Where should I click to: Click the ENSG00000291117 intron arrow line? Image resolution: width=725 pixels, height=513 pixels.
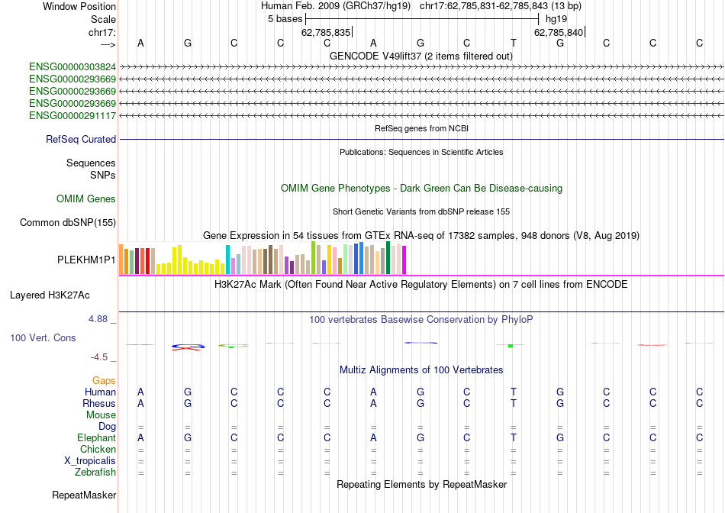point(422,115)
